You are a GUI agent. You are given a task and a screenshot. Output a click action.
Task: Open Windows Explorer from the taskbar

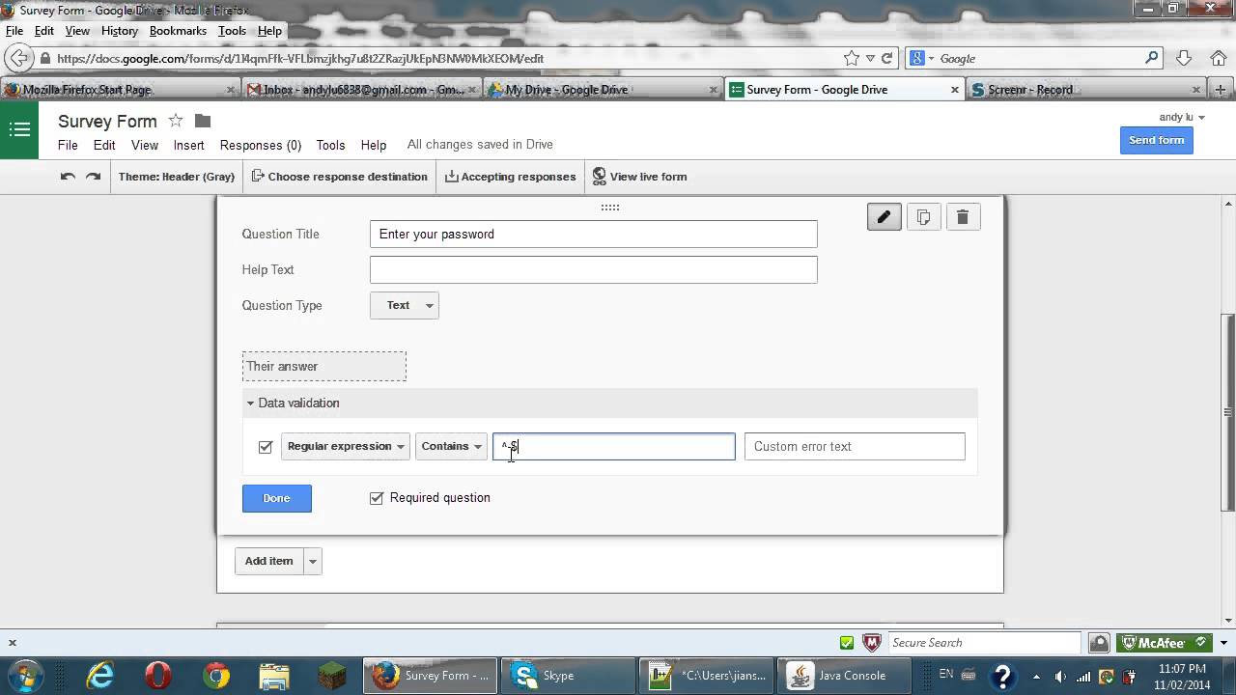tap(274, 676)
